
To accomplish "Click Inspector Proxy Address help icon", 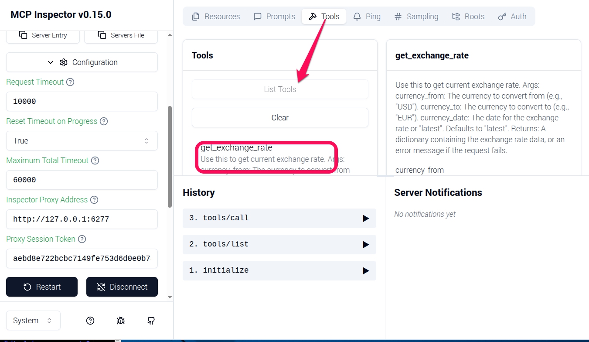I will point(94,200).
